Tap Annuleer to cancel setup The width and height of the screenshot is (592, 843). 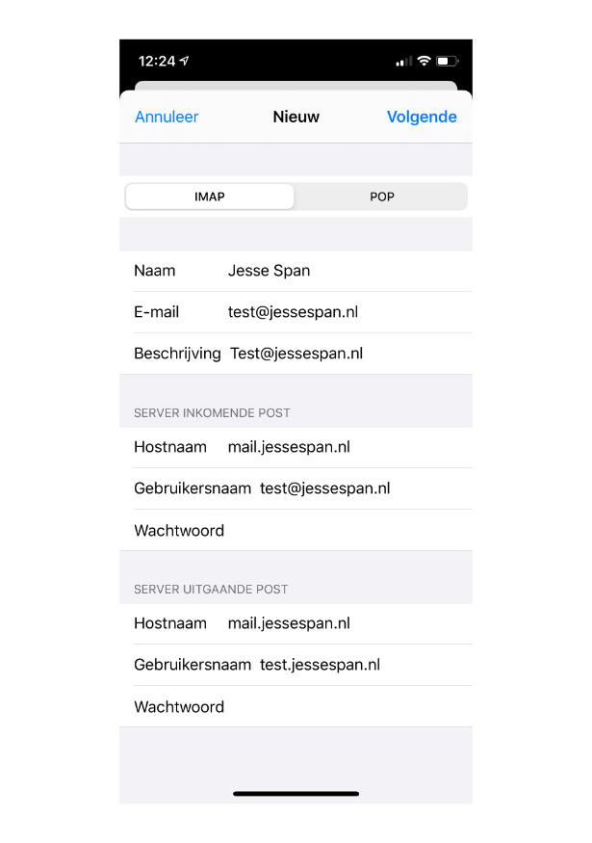pyautogui.click(x=167, y=117)
